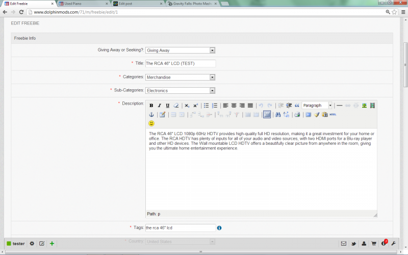Open the Paragraph format dropdown
Viewport: 408px width, 255px height.
(x=317, y=106)
